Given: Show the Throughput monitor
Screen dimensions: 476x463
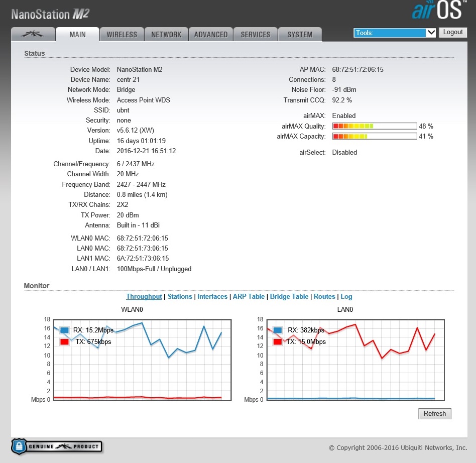Looking at the screenshot, I should coord(144,296).
